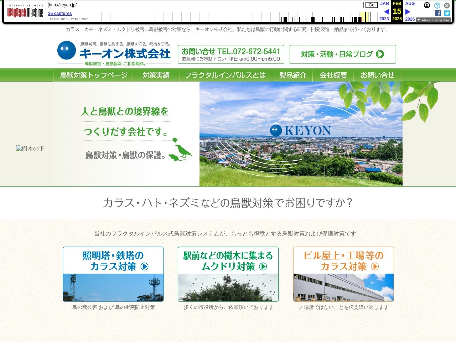This screenshot has width=456, height=342.
Task: Share capture on Facebook
Action: tap(438, 13)
